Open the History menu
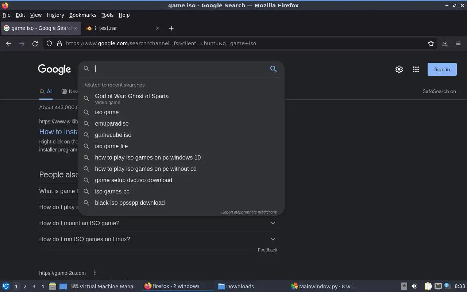Image resolution: width=467 pixels, height=292 pixels. pyautogui.click(x=55, y=15)
